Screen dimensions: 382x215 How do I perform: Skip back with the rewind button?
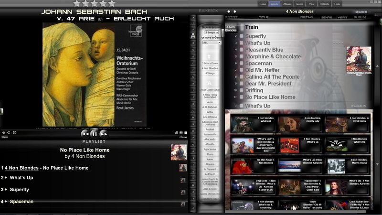[85, 134]
